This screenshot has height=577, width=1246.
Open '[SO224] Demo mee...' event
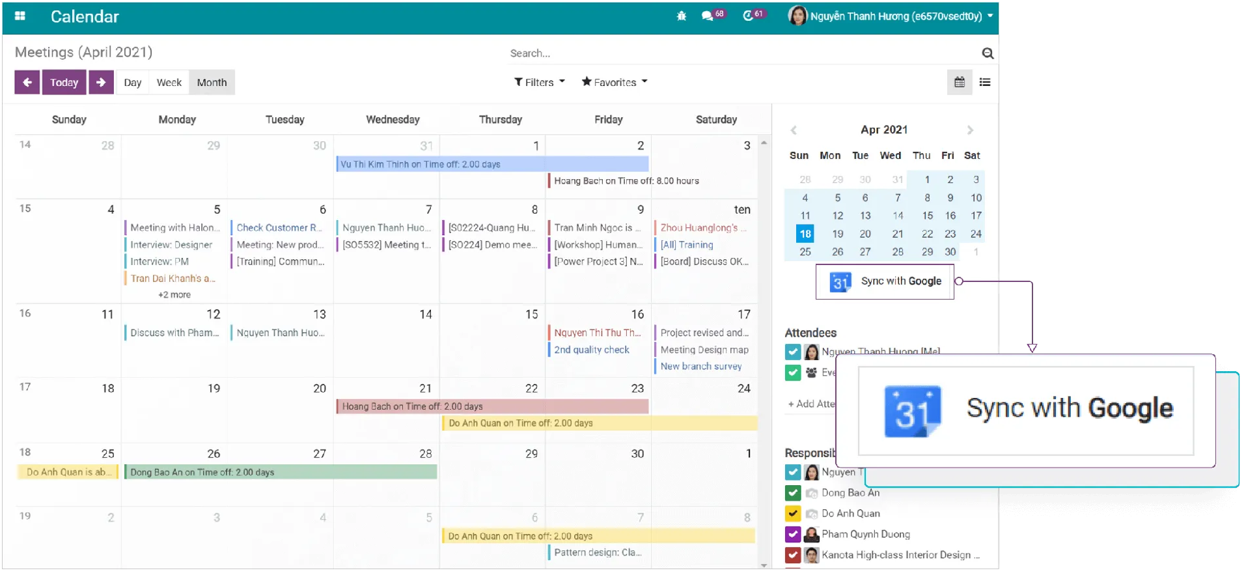[491, 245]
